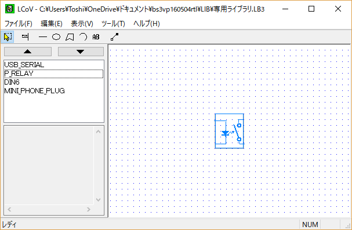The width and height of the screenshot is (352, 230).
Task: Click the NUM indicator in status bar
Action: point(310,224)
